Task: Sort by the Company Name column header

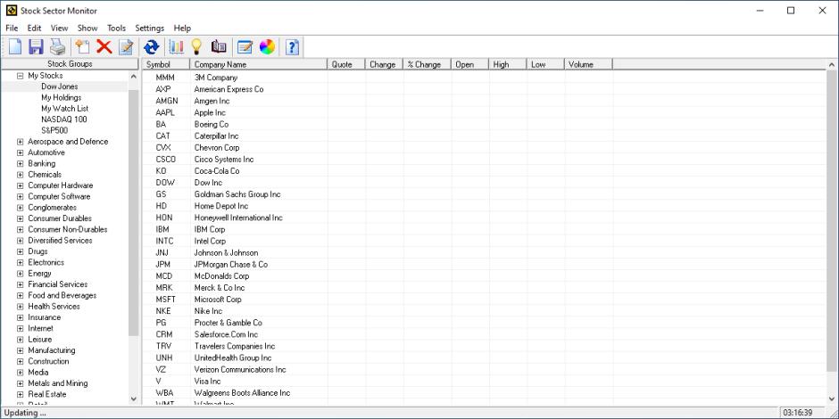Action: [259, 64]
